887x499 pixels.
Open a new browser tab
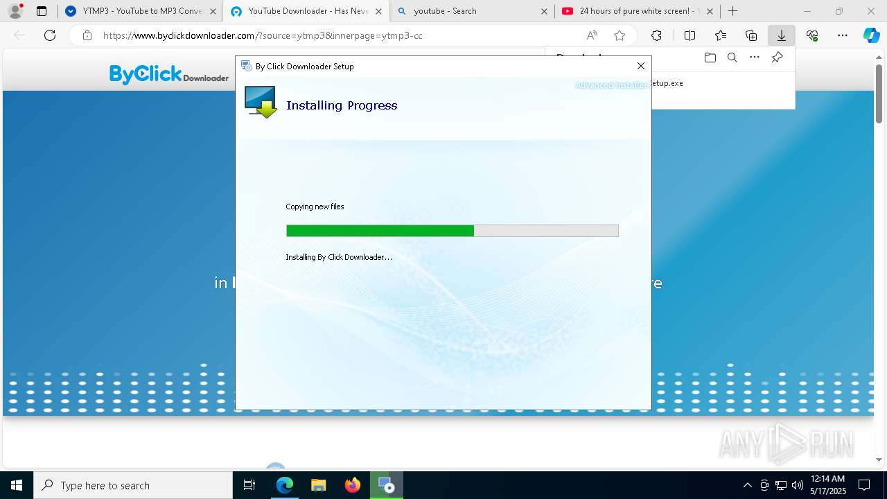(732, 11)
